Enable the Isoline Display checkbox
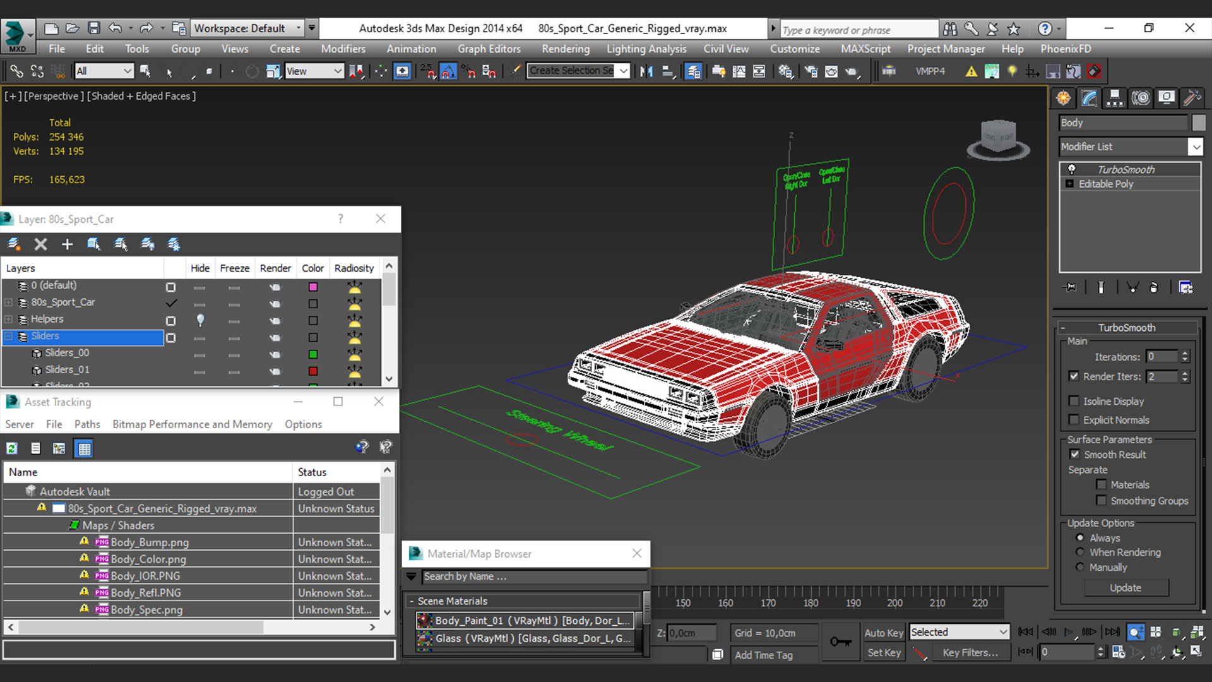 click(x=1074, y=401)
